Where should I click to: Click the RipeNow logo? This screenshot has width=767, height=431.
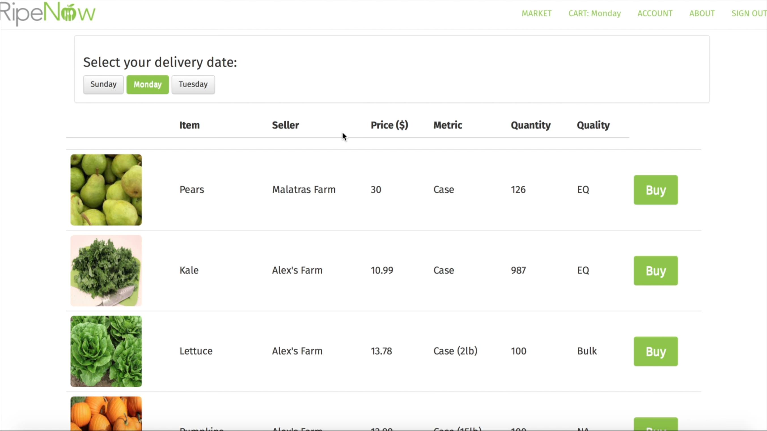[48, 13]
